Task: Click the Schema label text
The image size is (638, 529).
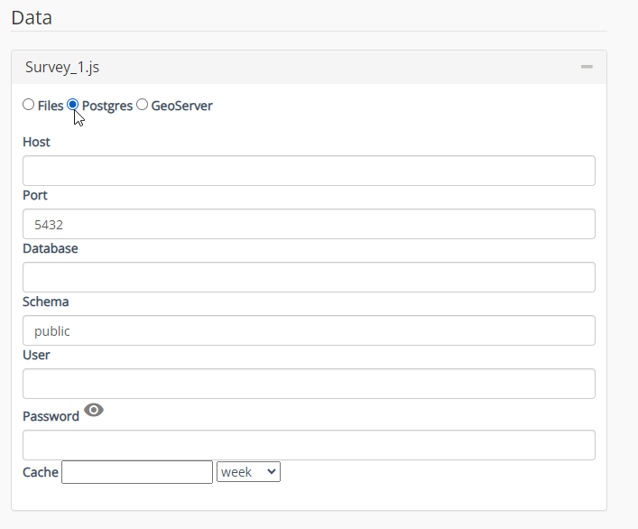Action: click(x=45, y=302)
